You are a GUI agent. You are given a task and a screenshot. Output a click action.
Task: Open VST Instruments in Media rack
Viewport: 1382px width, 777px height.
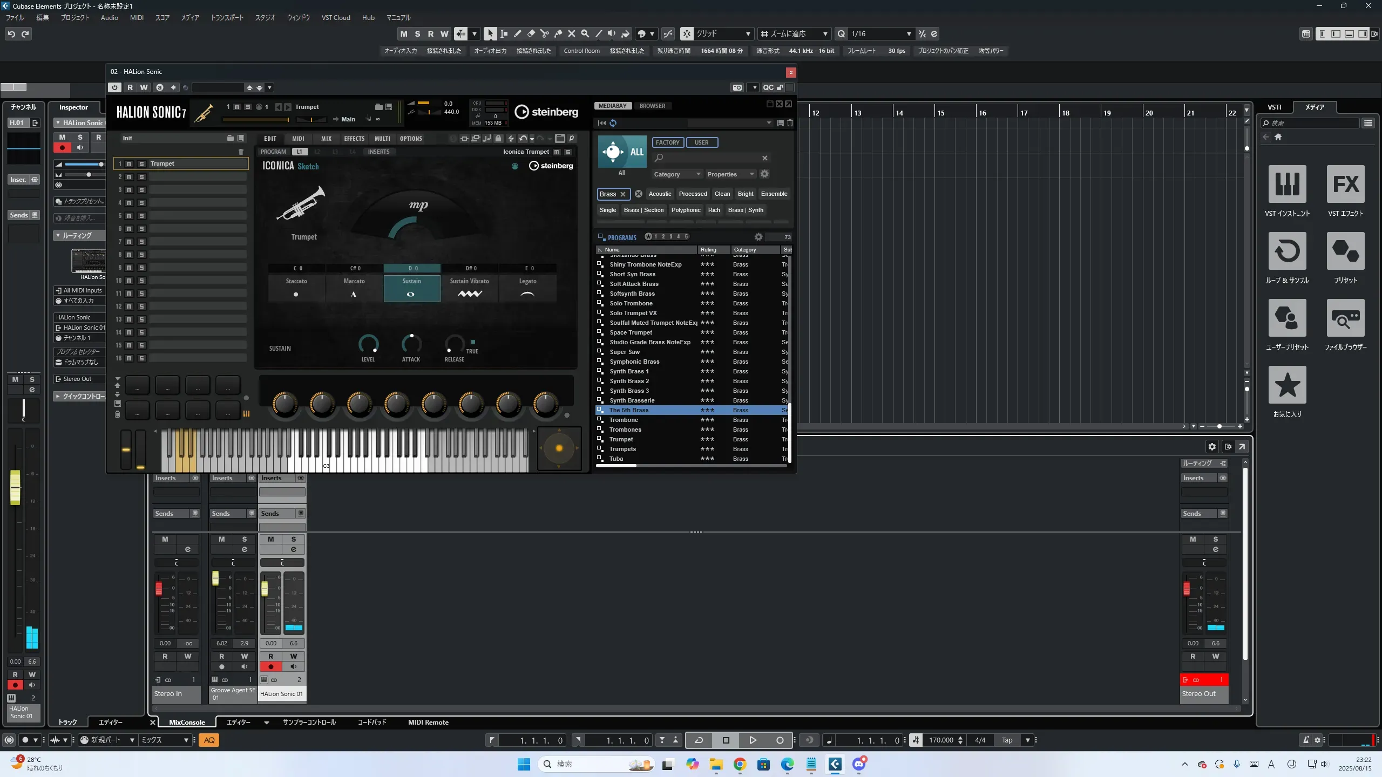1287,185
